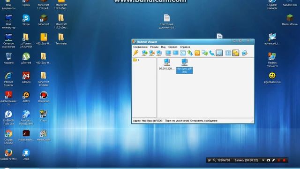The image size is (300, 169).
Task: Select Radmin Viewer 3 desktop shortcut
Action: tap(272, 60)
